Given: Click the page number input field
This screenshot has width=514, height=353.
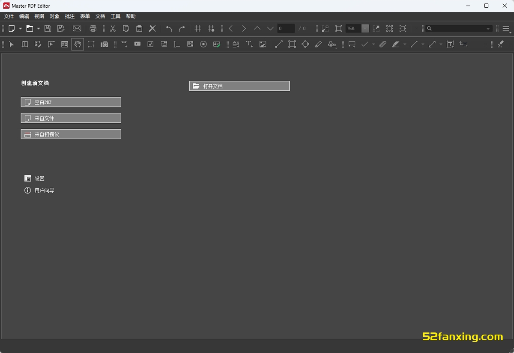Looking at the screenshot, I should (x=286, y=29).
